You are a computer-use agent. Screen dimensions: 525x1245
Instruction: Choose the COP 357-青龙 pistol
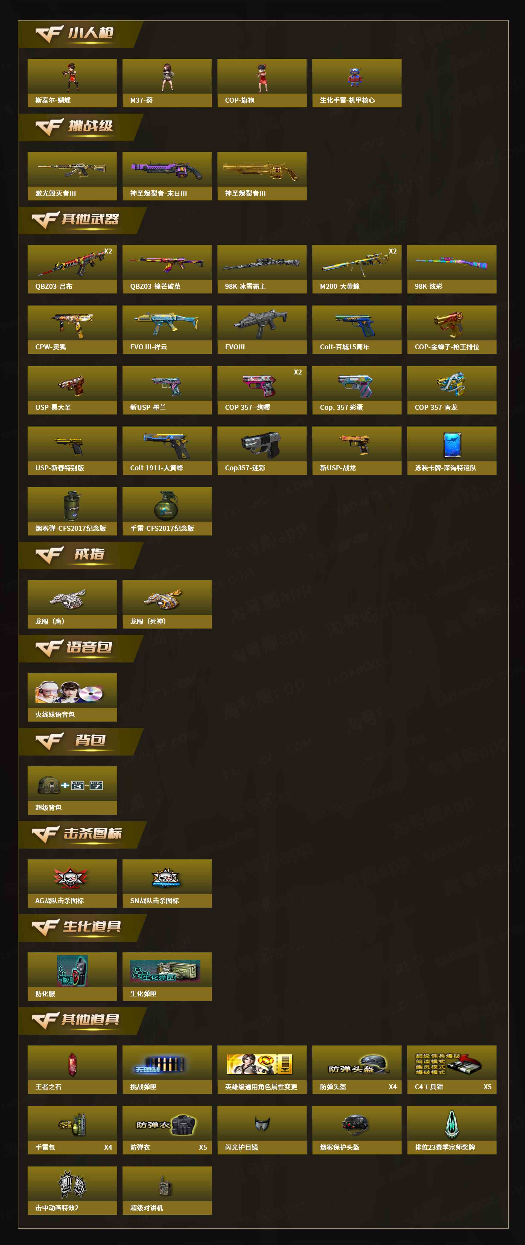pyautogui.click(x=452, y=390)
